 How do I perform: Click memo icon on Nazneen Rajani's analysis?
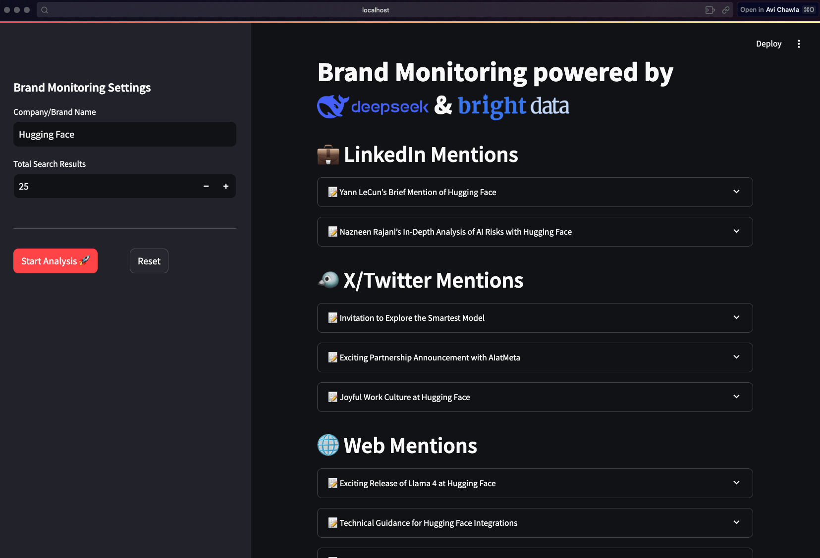[x=333, y=232]
